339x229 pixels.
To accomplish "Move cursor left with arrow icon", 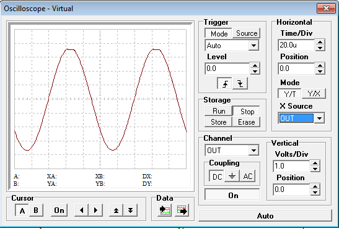I will tap(82, 210).
